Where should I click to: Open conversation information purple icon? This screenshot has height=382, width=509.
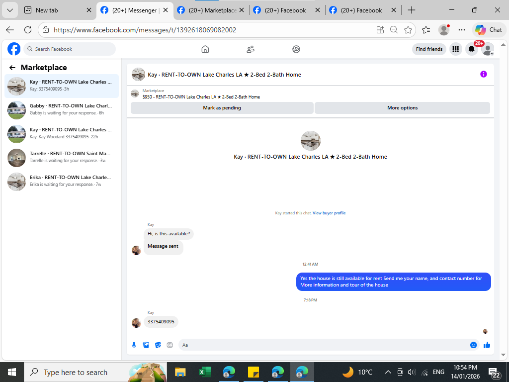pos(484,74)
